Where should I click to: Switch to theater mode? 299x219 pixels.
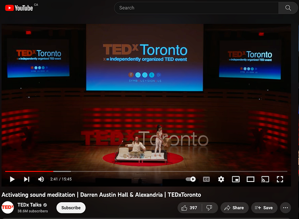tap(251, 179)
